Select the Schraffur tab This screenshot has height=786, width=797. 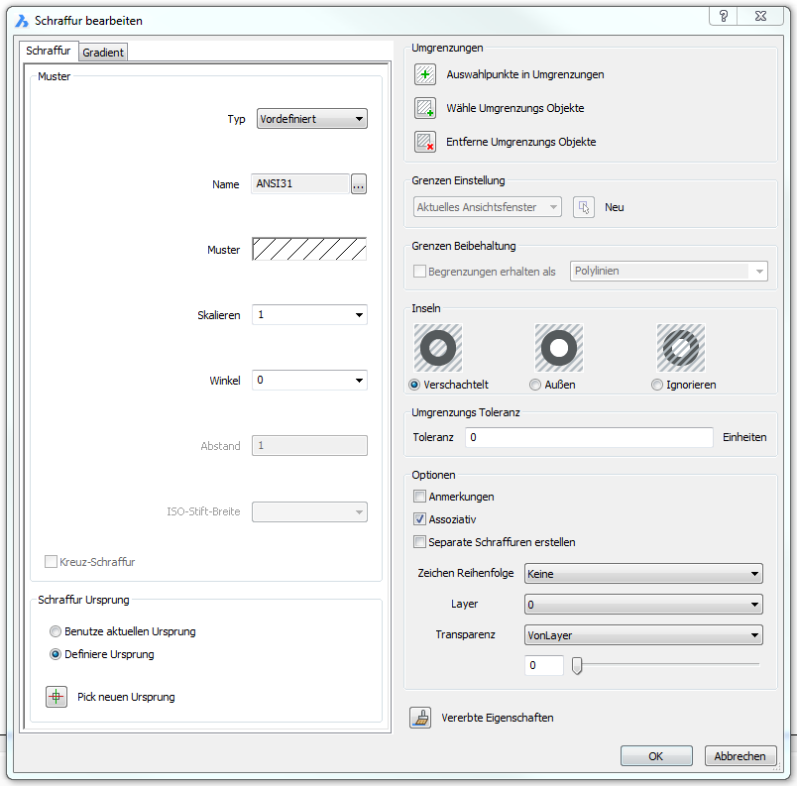tap(49, 52)
